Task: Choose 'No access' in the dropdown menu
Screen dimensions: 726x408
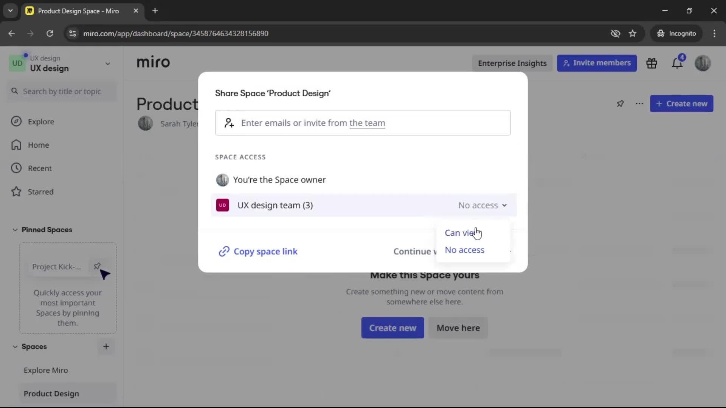Action: click(x=464, y=250)
